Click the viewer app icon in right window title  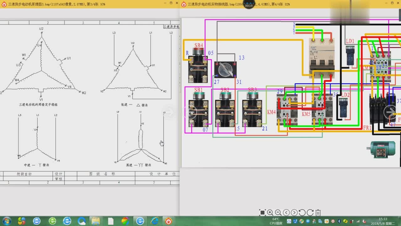(184, 4)
